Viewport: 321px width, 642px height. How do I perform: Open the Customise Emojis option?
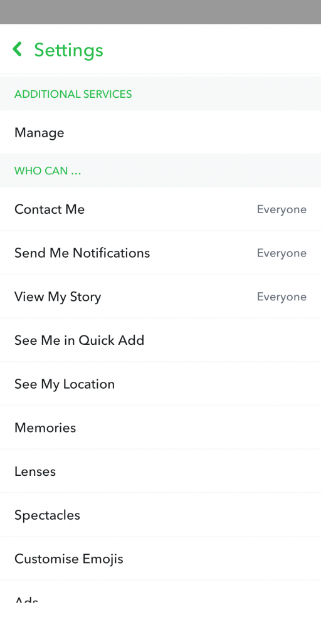click(160, 559)
